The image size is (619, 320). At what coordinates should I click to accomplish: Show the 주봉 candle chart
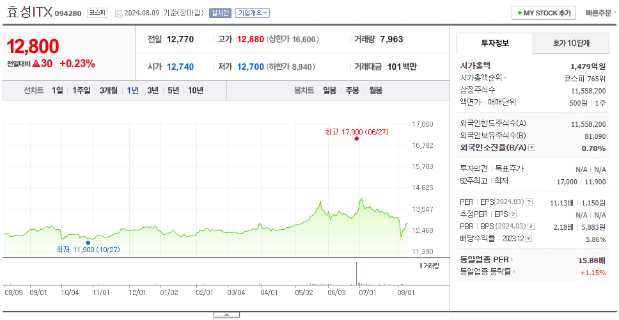[352, 90]
